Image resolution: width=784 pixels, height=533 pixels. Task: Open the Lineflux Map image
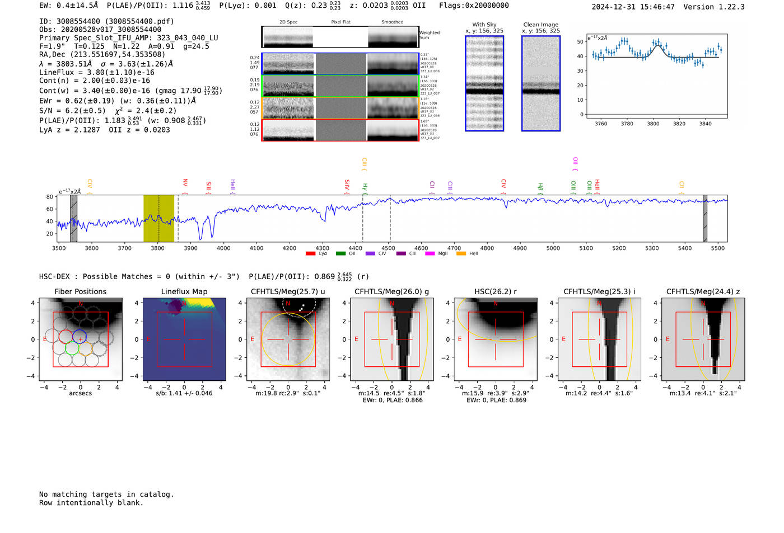pos(184,339)
